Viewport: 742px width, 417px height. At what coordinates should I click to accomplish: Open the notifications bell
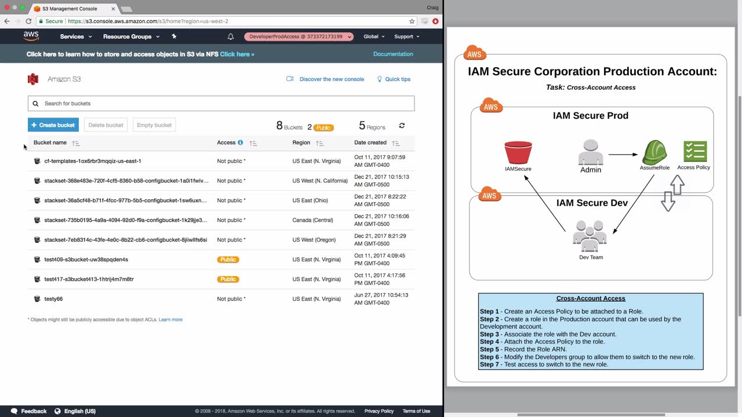point(231,36)
